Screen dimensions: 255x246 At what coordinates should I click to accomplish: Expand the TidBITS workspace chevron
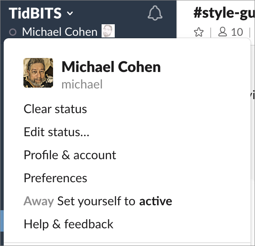click(x=70, y=13)
